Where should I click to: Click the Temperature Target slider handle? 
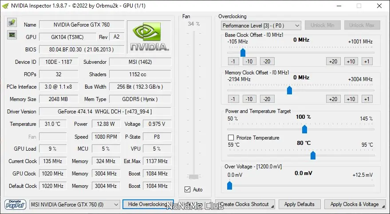[313, 155]
